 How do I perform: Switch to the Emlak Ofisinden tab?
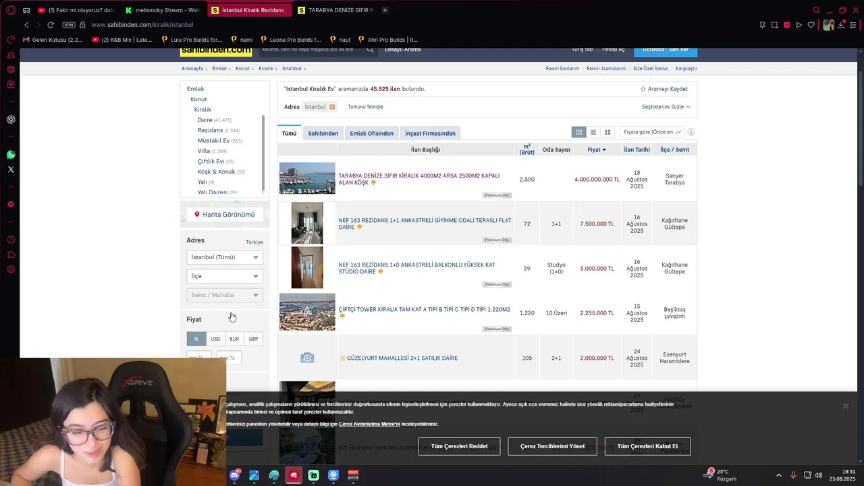(x=371, y=133)
